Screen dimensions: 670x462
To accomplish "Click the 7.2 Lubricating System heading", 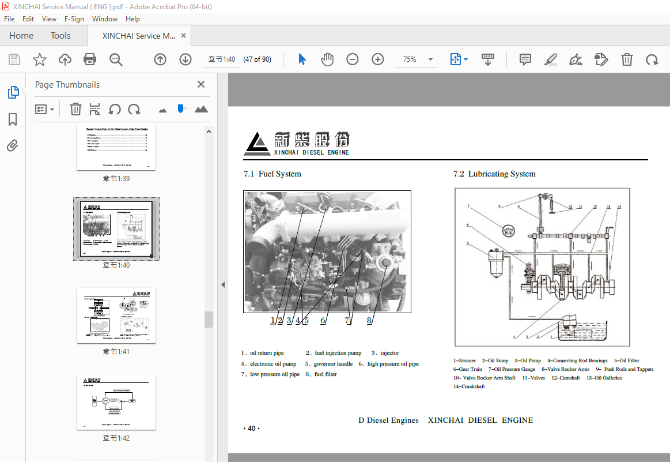I will click(x=494, y=174).
